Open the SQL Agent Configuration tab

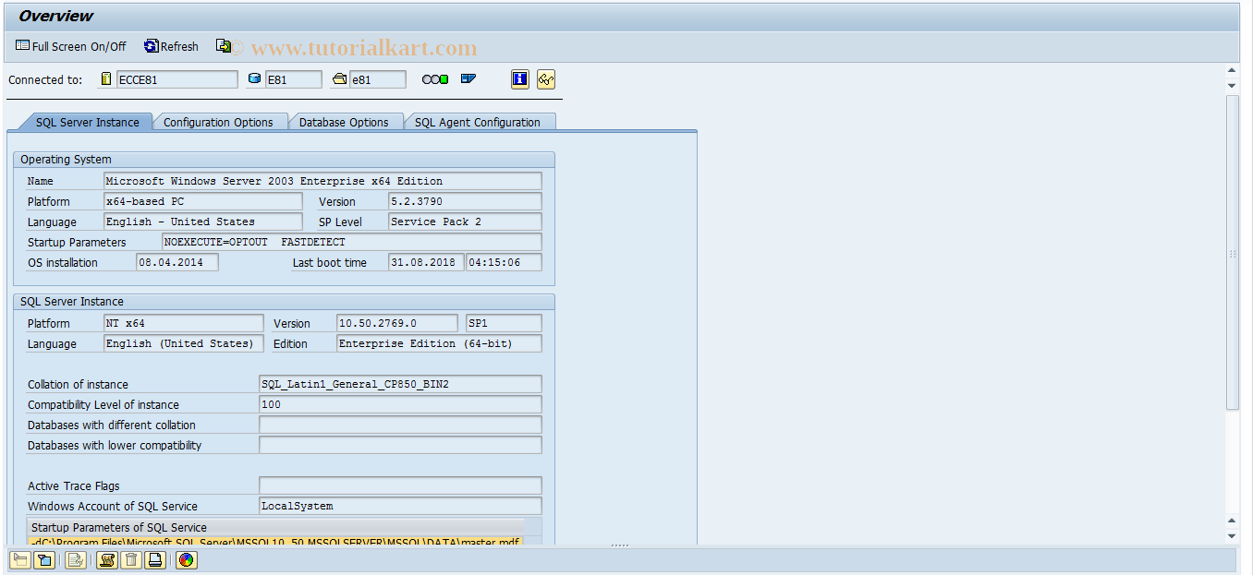478,122
